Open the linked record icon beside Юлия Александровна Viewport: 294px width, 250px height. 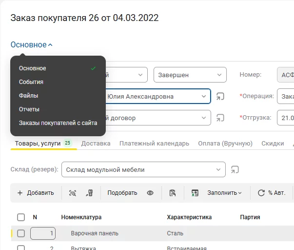221,96
